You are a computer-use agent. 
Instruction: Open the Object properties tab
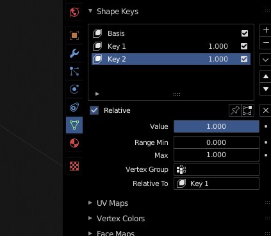click(74, 35)
